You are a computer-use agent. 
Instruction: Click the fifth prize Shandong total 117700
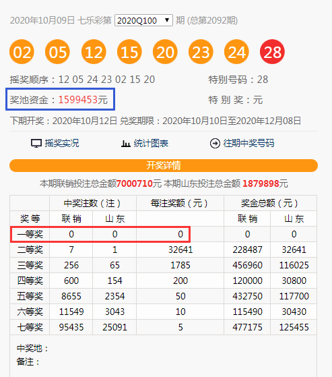pos(294,296)
